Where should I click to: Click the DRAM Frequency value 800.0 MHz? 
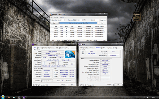pos(105,60)
